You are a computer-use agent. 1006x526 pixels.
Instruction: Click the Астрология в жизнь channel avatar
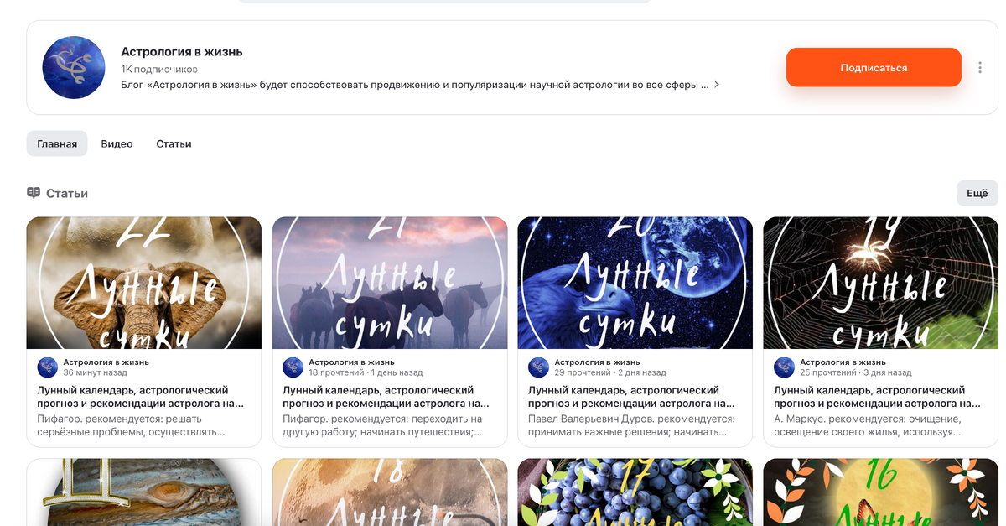click(74, 68)
